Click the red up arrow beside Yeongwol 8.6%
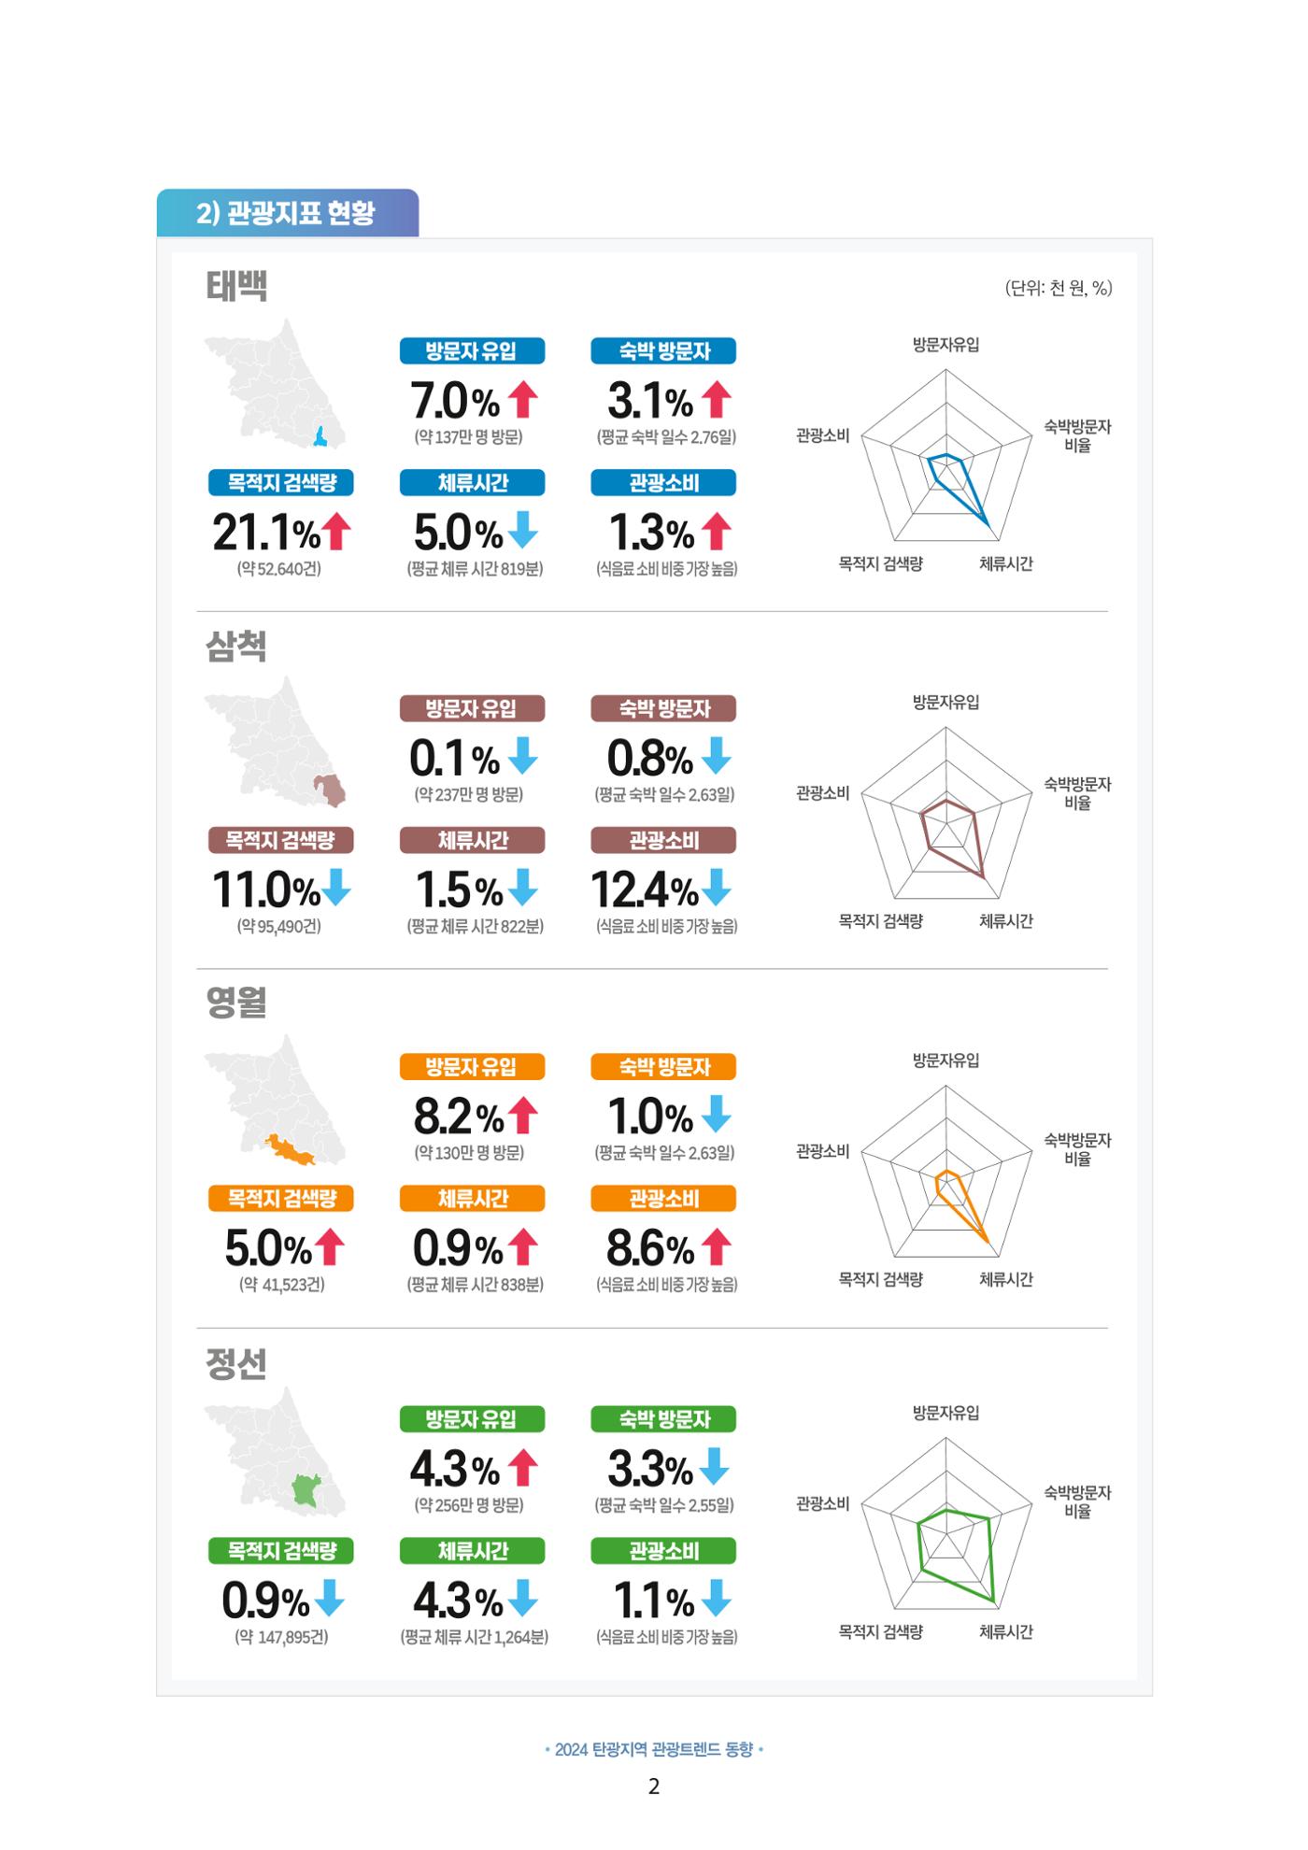Viewport: 1308px width, 1850px height. pyautogui.click(x=717, y=1247)
